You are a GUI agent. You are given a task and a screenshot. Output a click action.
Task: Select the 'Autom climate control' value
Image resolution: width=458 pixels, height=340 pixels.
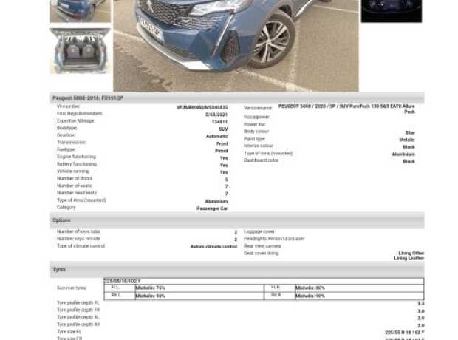[213, 247]
